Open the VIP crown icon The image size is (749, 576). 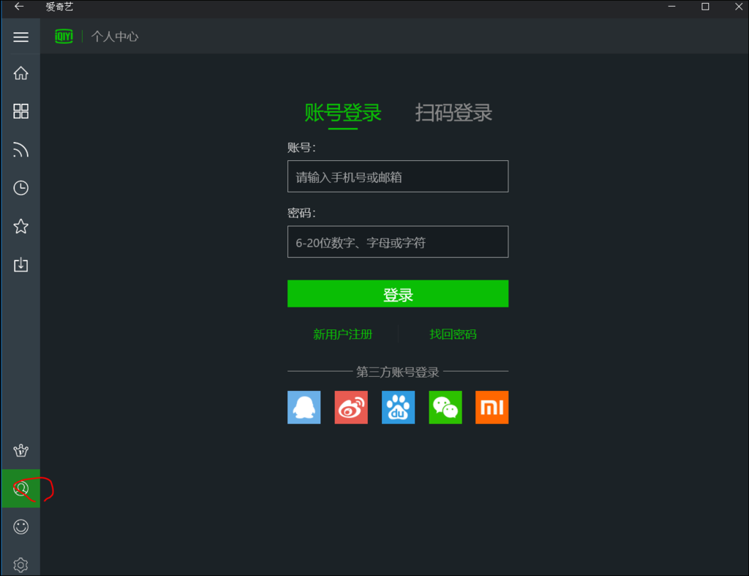(x=20, y=450)
